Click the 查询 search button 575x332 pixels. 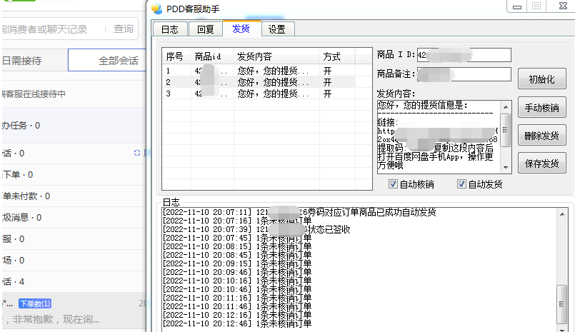(124, 29)
